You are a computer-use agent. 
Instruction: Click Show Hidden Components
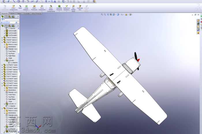[x=51, y=8]
